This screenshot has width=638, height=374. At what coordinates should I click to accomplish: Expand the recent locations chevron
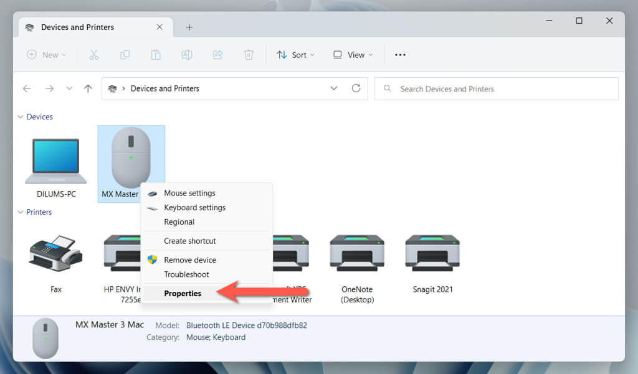point(69,88)
